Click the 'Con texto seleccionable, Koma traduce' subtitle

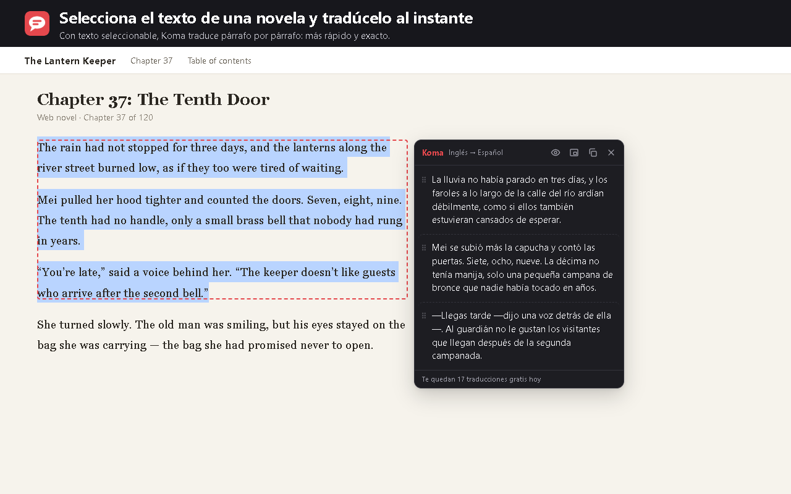coord(224,36)
